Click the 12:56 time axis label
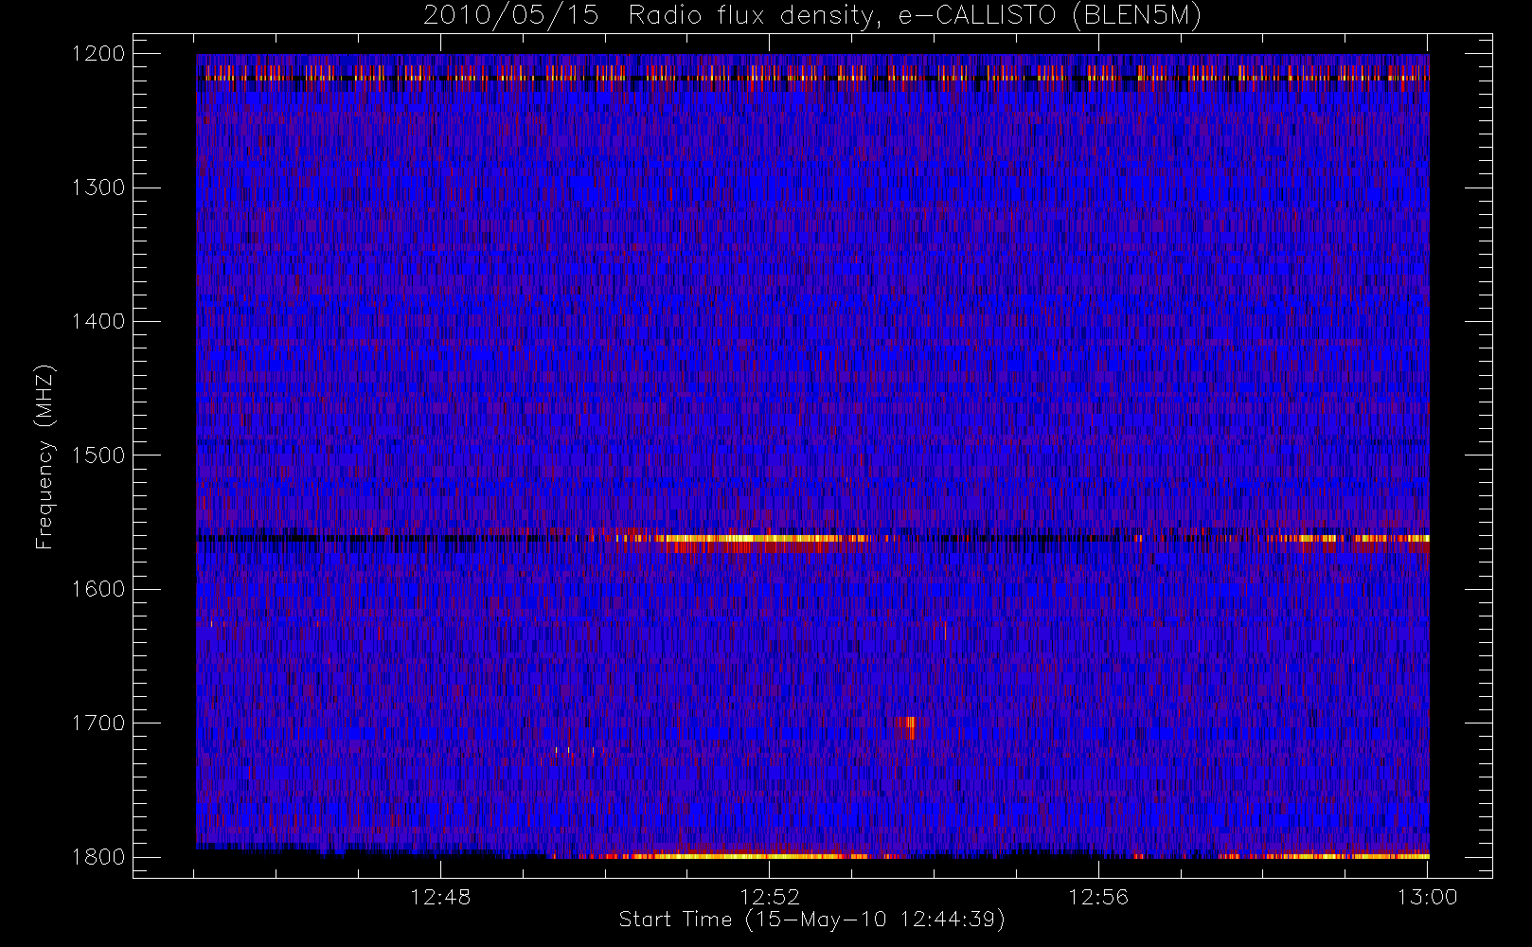The image size is (1532, 947). click(x=1098, y=897)
